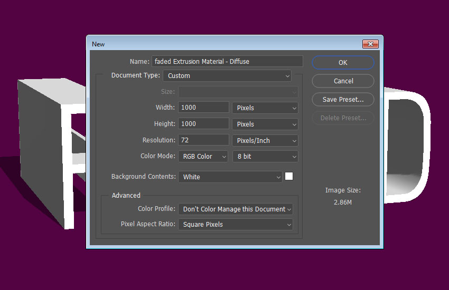This screenshot has width=449, height=290.
Task: Click the white background color swatch
Action: 289,177
